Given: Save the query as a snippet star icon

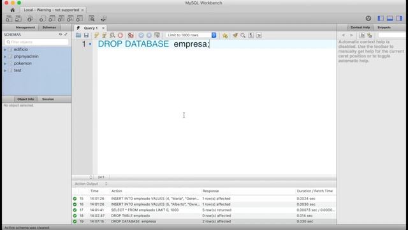Looking at the screenshot, I should click(x=225, y=36).
